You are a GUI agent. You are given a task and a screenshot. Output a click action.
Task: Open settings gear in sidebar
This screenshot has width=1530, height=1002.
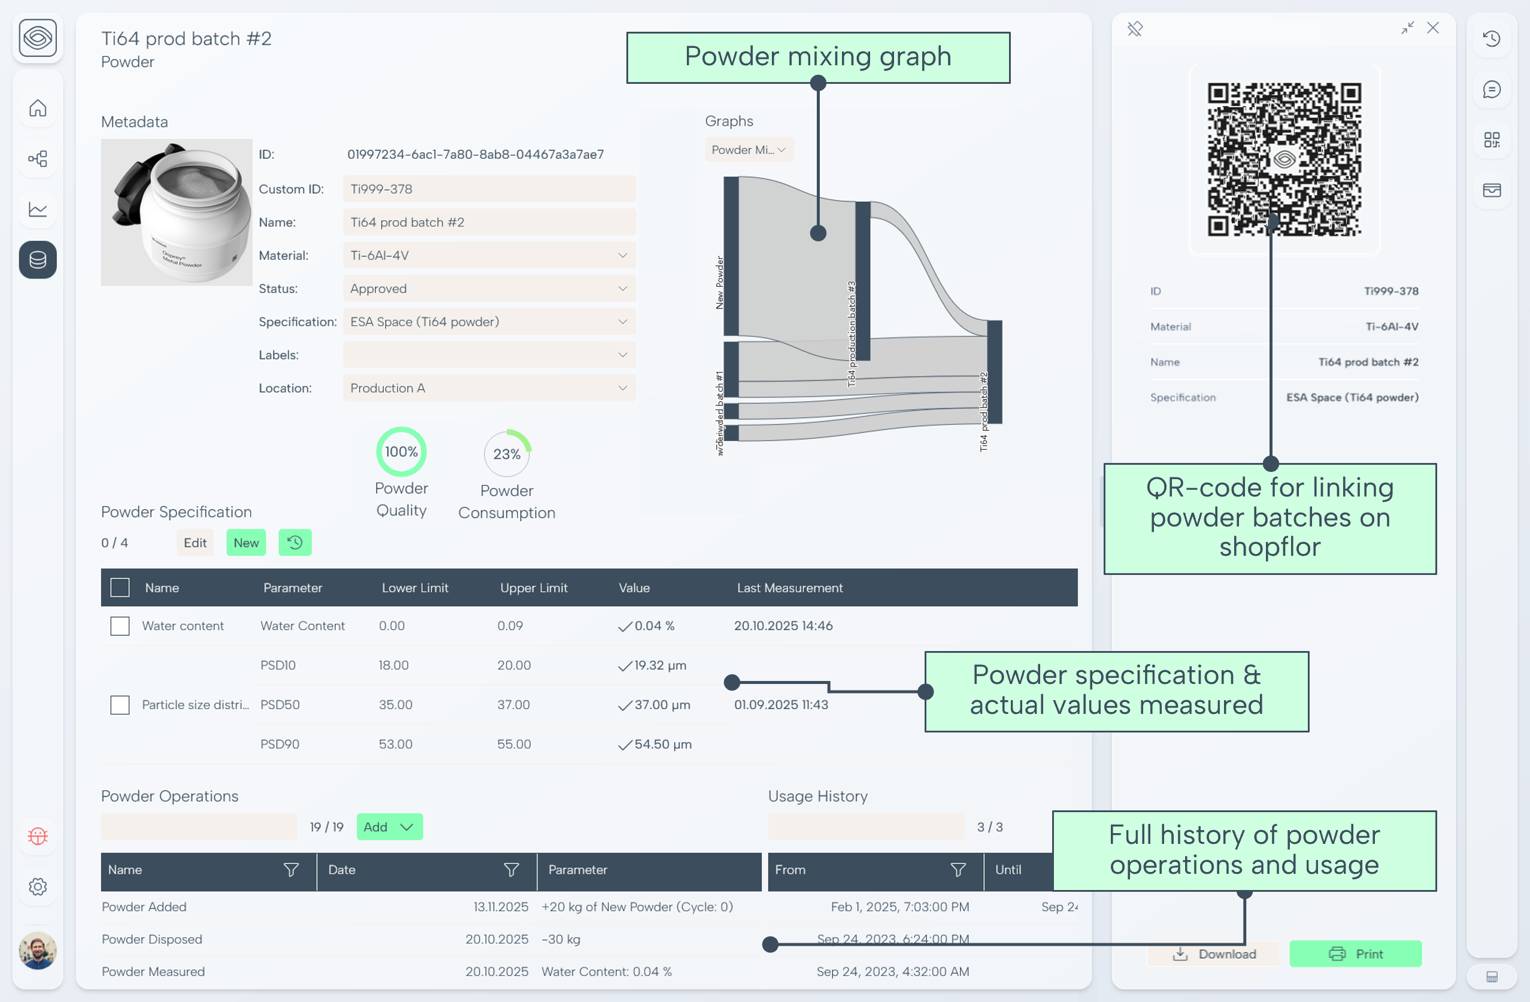point(38,886)
